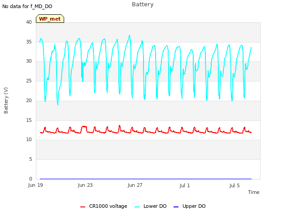The image size is (287, 215).
Task: Click the y-axis value 40
Action: click(x=29, y=22)
